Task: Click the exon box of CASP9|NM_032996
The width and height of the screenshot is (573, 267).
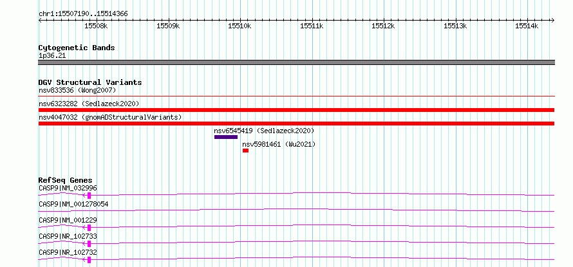Action: (x=89, y=196)
